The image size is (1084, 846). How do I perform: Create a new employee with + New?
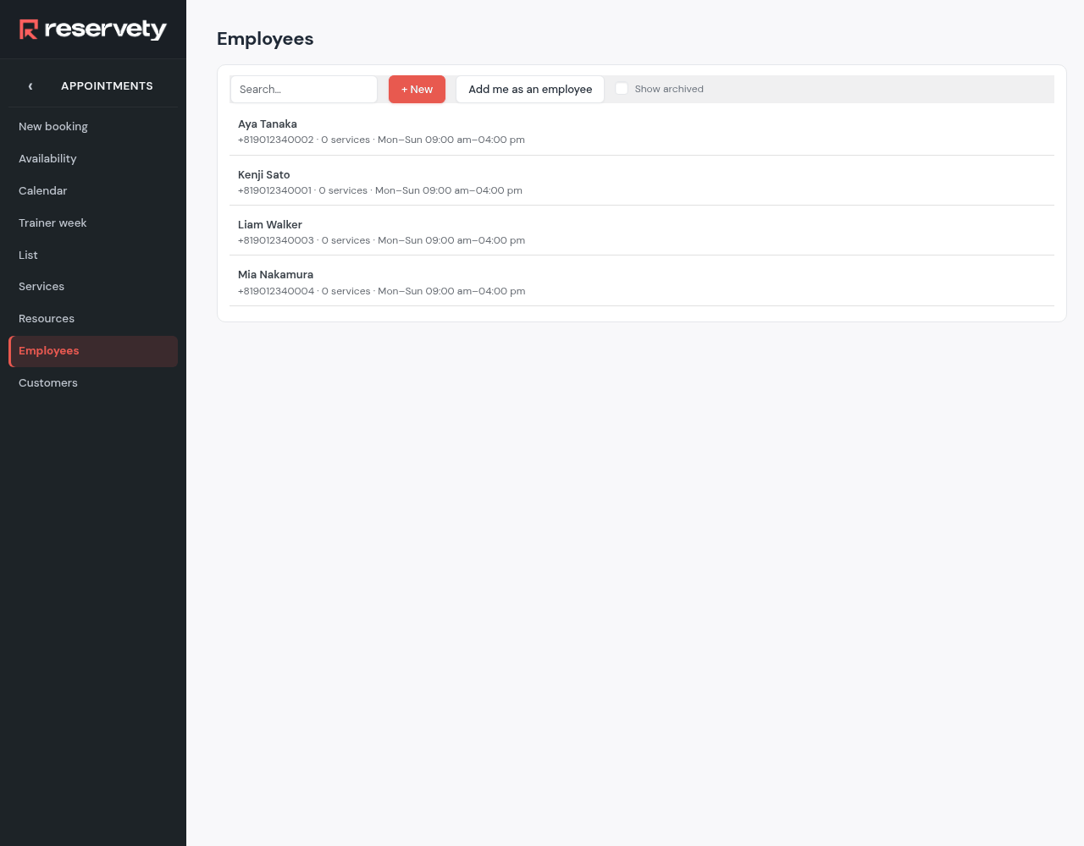[417, 90]
